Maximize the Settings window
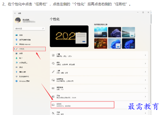The image size is (161, 115). point(143,12)
